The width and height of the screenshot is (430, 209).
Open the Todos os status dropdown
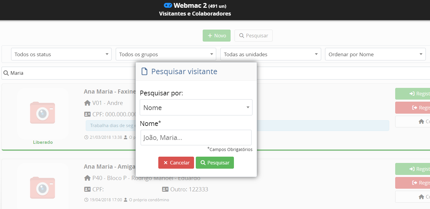(61, 54)
